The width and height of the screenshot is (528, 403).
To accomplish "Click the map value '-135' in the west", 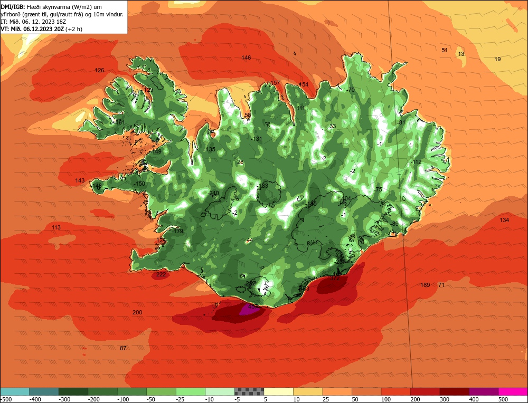I will [210, 149].
